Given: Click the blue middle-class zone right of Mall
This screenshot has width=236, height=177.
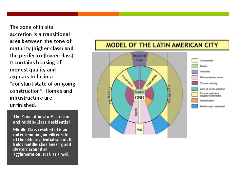Looking at the screenshot, I should point(161,125).
